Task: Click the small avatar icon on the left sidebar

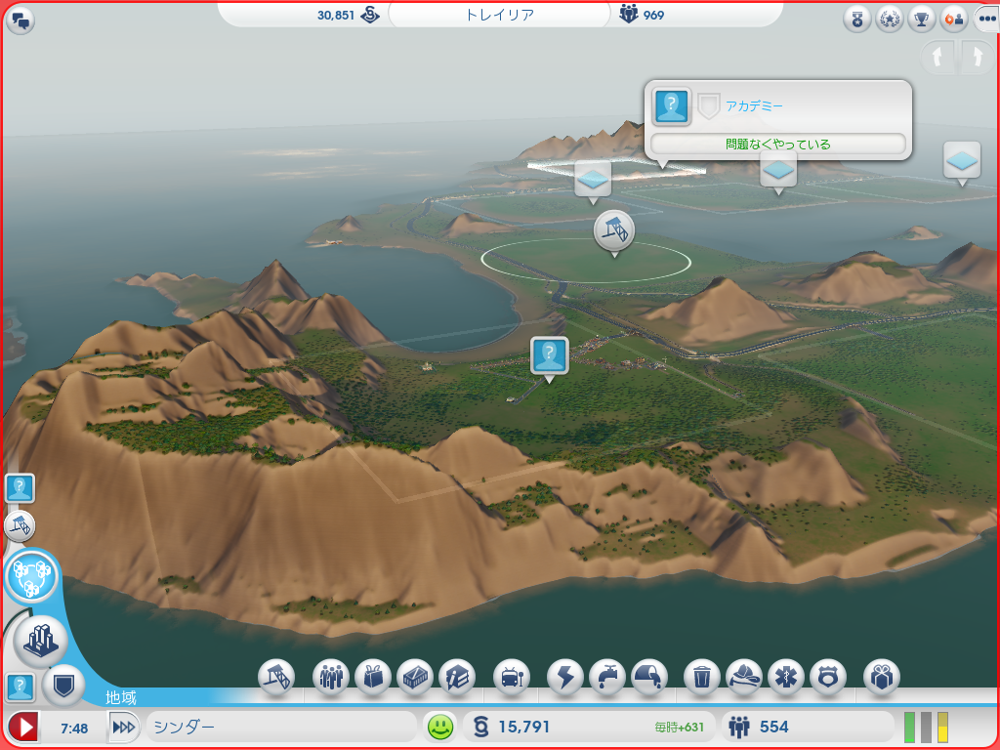Action: [20, 488]
